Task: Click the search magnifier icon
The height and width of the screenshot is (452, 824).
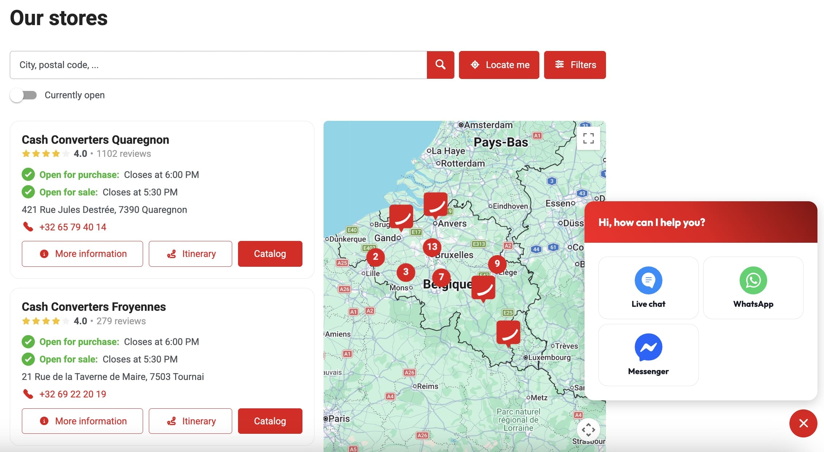Action: click(440, 65)
